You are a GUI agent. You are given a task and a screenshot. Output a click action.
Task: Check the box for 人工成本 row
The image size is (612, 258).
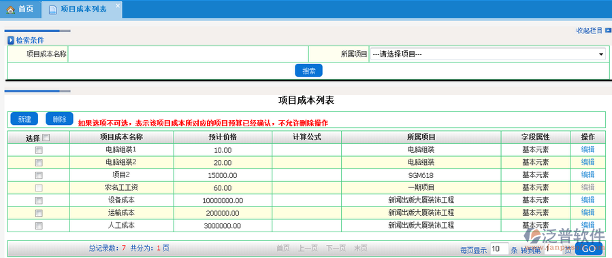[39, 225]
